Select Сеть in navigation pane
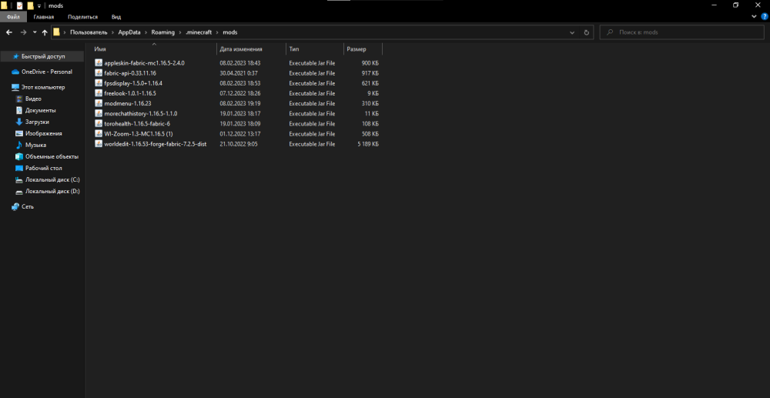This screenshot has height=398, width=770. coord(28,206)
